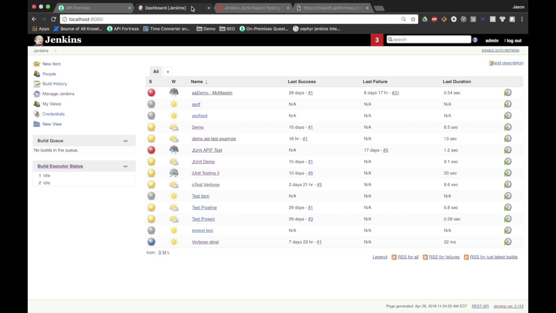Open the Demo bookmarks folder
The height and width of the screenshot is (313, 556).
(x=206, y=29)
